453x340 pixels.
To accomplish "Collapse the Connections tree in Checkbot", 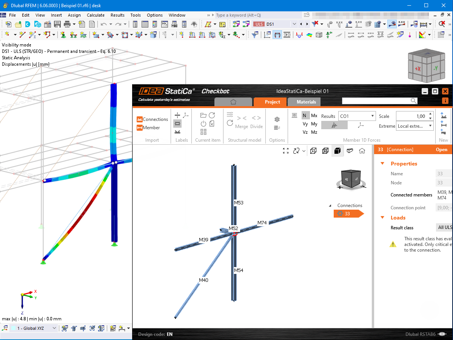I will [330, 206].
